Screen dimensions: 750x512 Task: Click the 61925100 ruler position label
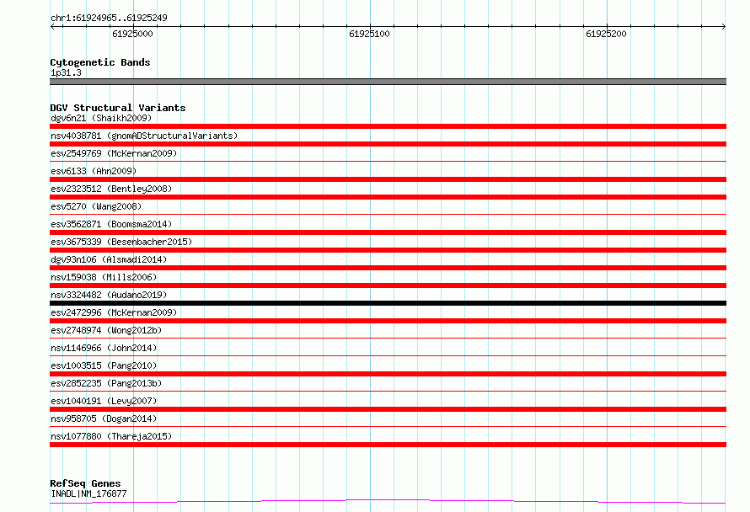pos(369,34)
